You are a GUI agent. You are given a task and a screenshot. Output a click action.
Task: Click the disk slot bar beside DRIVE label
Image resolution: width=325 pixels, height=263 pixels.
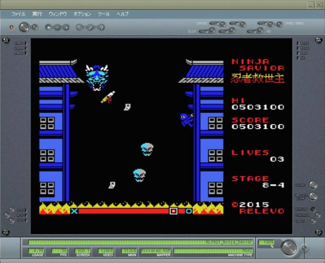(215, 23)
